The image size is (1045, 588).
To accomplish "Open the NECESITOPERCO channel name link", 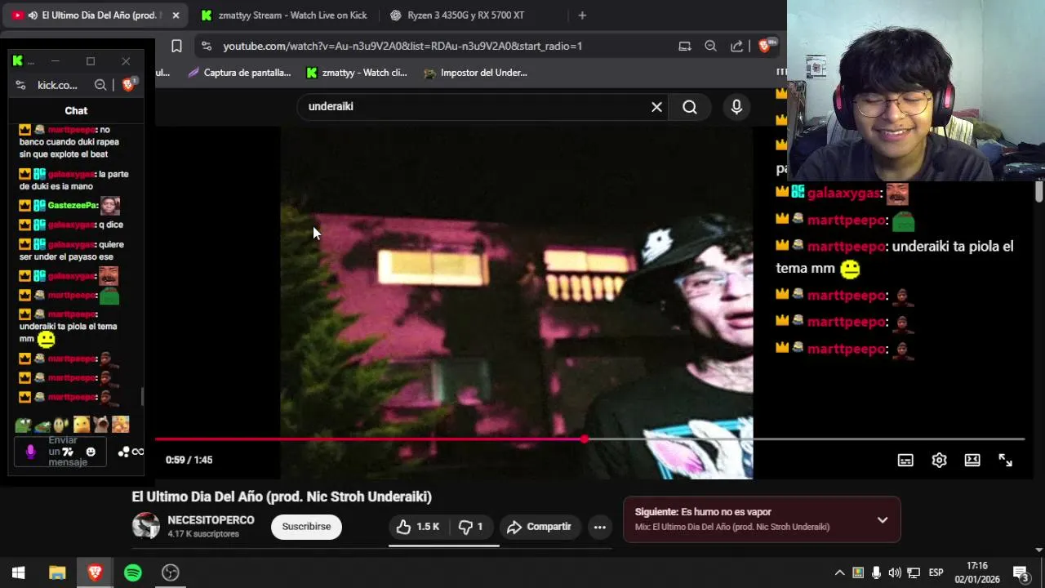I will tap(211, 520).
